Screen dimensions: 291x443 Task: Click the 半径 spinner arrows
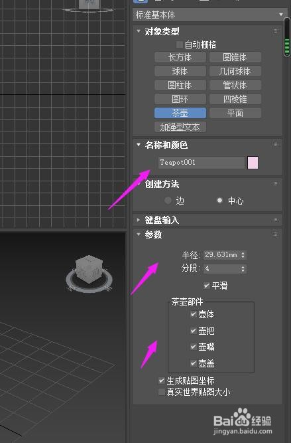(243, 254)
